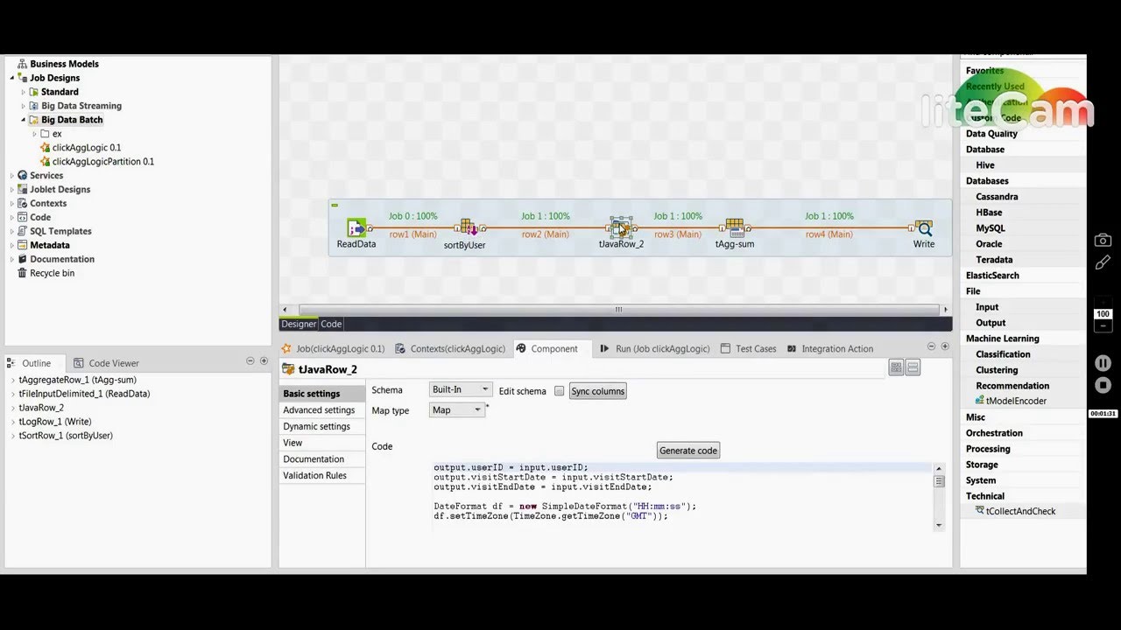Toggle the Edit schema checkbox button

coord(559,391)
